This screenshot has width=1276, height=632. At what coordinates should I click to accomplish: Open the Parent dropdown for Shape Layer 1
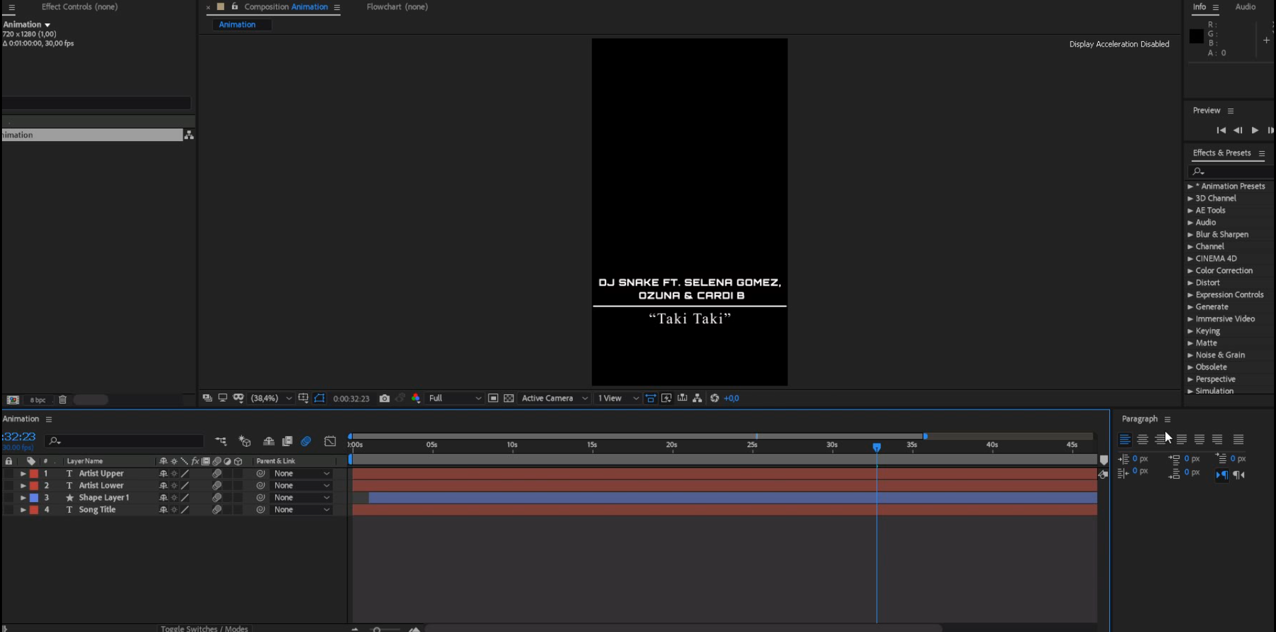(301, 497)
